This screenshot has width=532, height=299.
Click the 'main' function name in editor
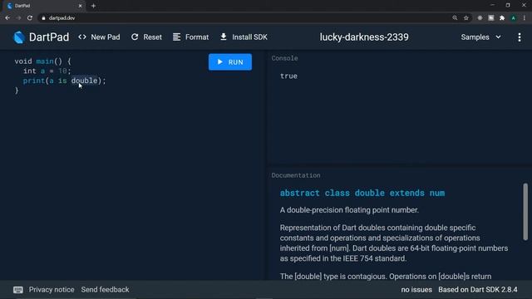(x=45, y=61)
